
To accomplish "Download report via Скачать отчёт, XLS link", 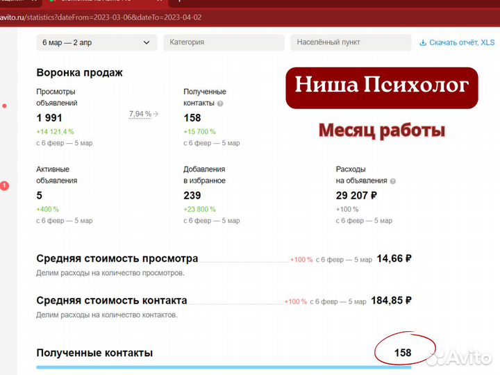I will 457,42.
